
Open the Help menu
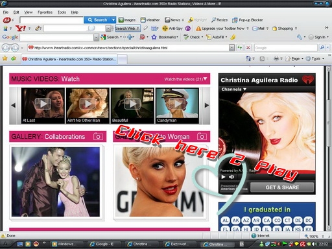coord(75,12)
